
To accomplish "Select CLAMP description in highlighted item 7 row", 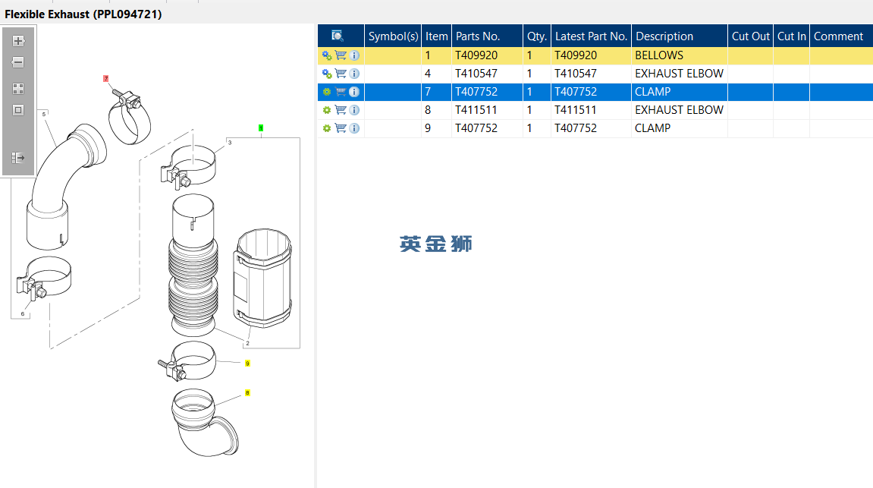I will pyautogui.click(x=680, y=92).
